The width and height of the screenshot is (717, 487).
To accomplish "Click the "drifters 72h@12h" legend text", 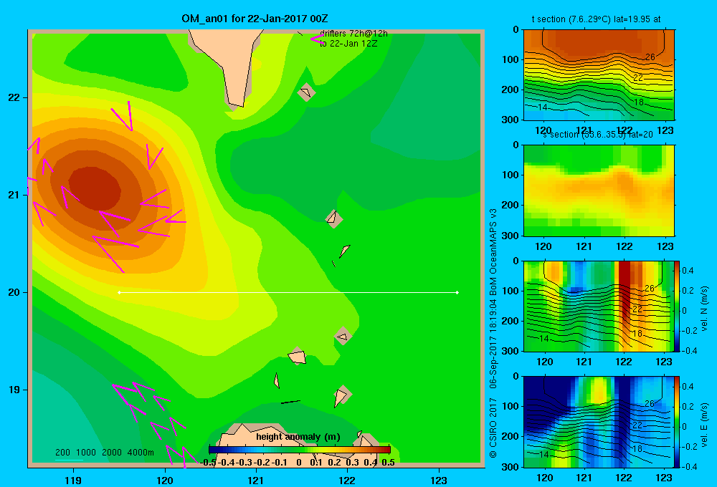I will (x=353, y=34).
